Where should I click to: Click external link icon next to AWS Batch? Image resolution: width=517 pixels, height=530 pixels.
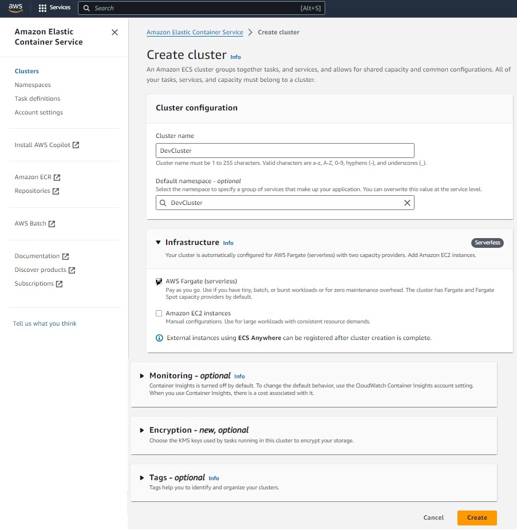[52, 224]
